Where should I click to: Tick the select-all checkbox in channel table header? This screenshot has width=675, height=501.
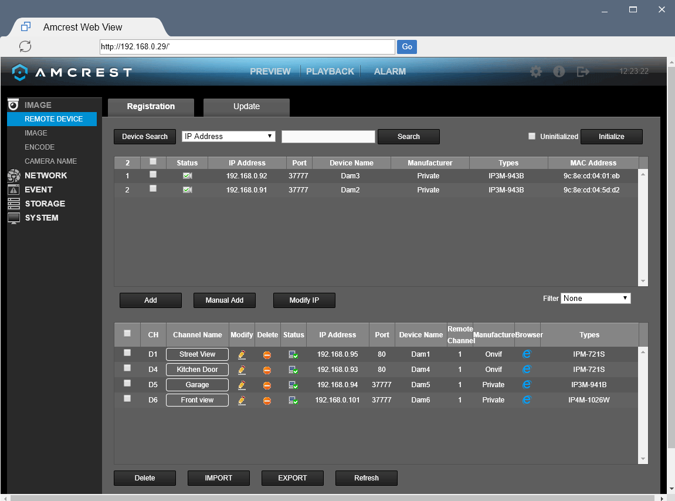click(127, 333)
